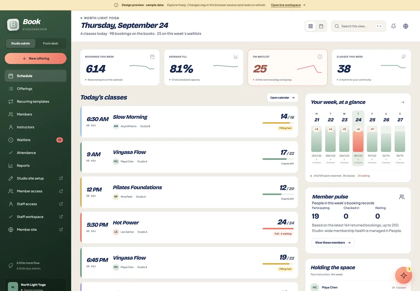Expand week at a glance arrow
Screen dimensions: 420x291
click(402, 102)
